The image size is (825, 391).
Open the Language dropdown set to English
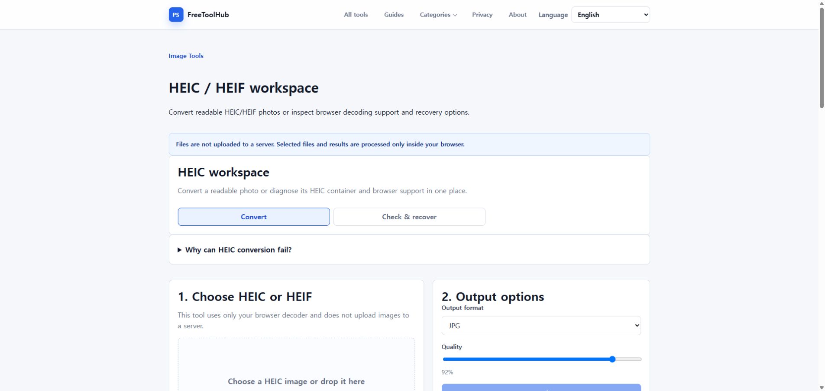point(611,15)
